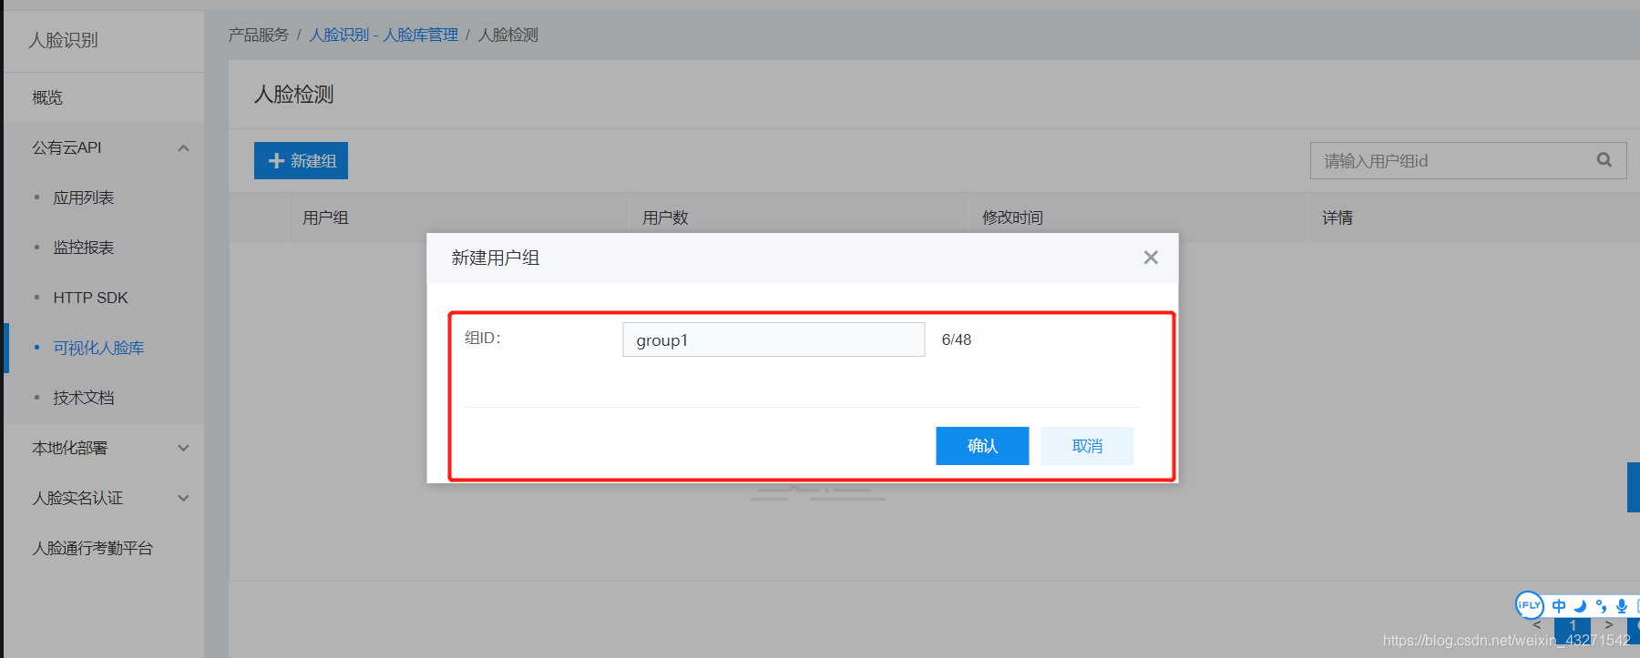Click the magnifier search icon in 用户组id box

pos(1604,160)
